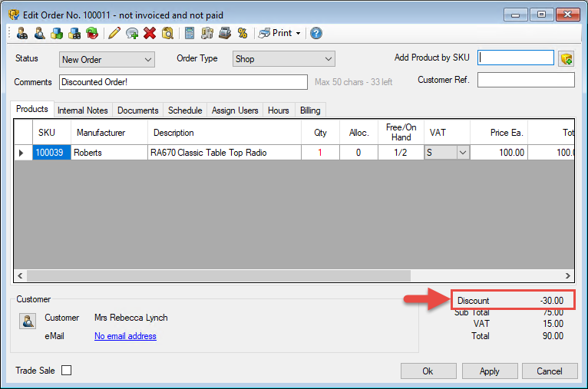
Task: Switch to the Billing tab
Action: click(310, 110)
